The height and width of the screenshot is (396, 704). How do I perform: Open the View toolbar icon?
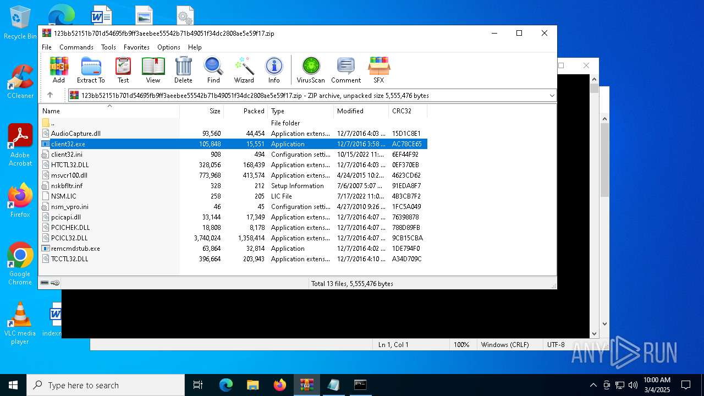pyautogui.click(x=153, y=70)
